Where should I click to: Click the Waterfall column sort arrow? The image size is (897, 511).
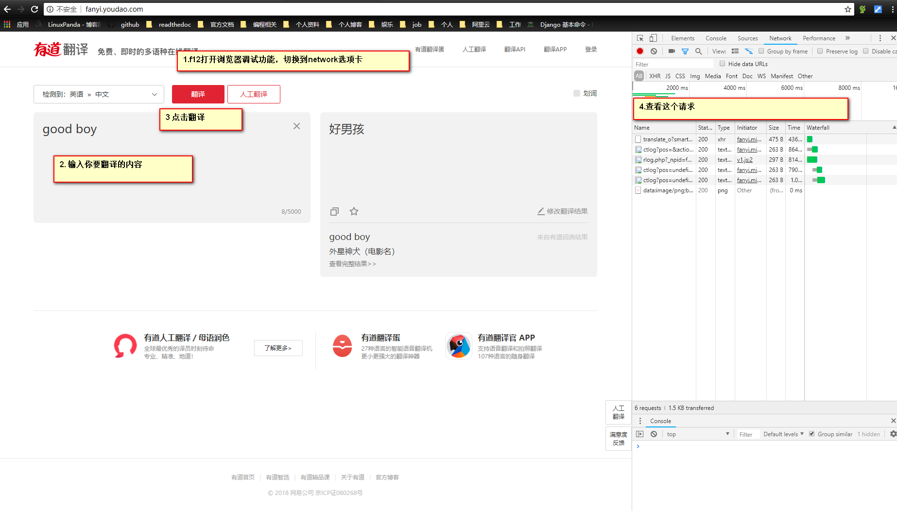(x=894, y=127)
